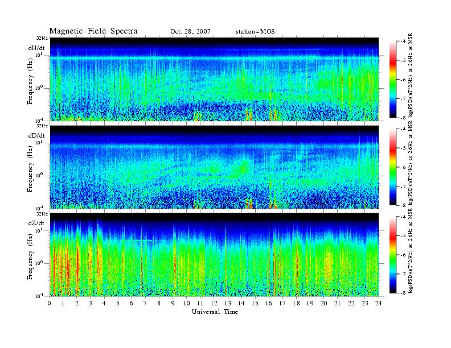Click the dD/dt spectrogram plot area
Viewport: 451px width, 348px height.
[x=214, y=167]
